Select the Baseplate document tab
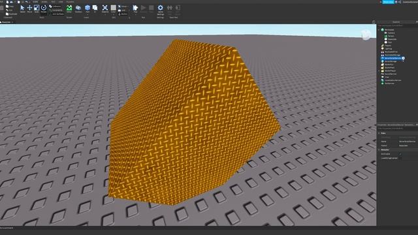 pos(6,22)
